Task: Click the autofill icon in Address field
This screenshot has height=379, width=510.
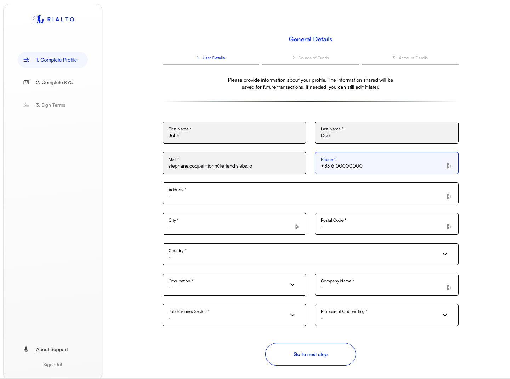Action: point(449,196)
